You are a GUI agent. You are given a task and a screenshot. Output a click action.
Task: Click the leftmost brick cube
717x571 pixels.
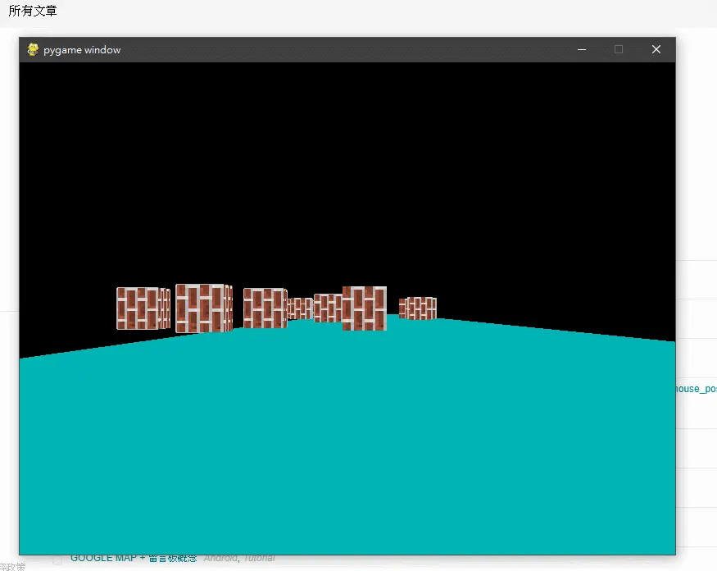point(143,308)
